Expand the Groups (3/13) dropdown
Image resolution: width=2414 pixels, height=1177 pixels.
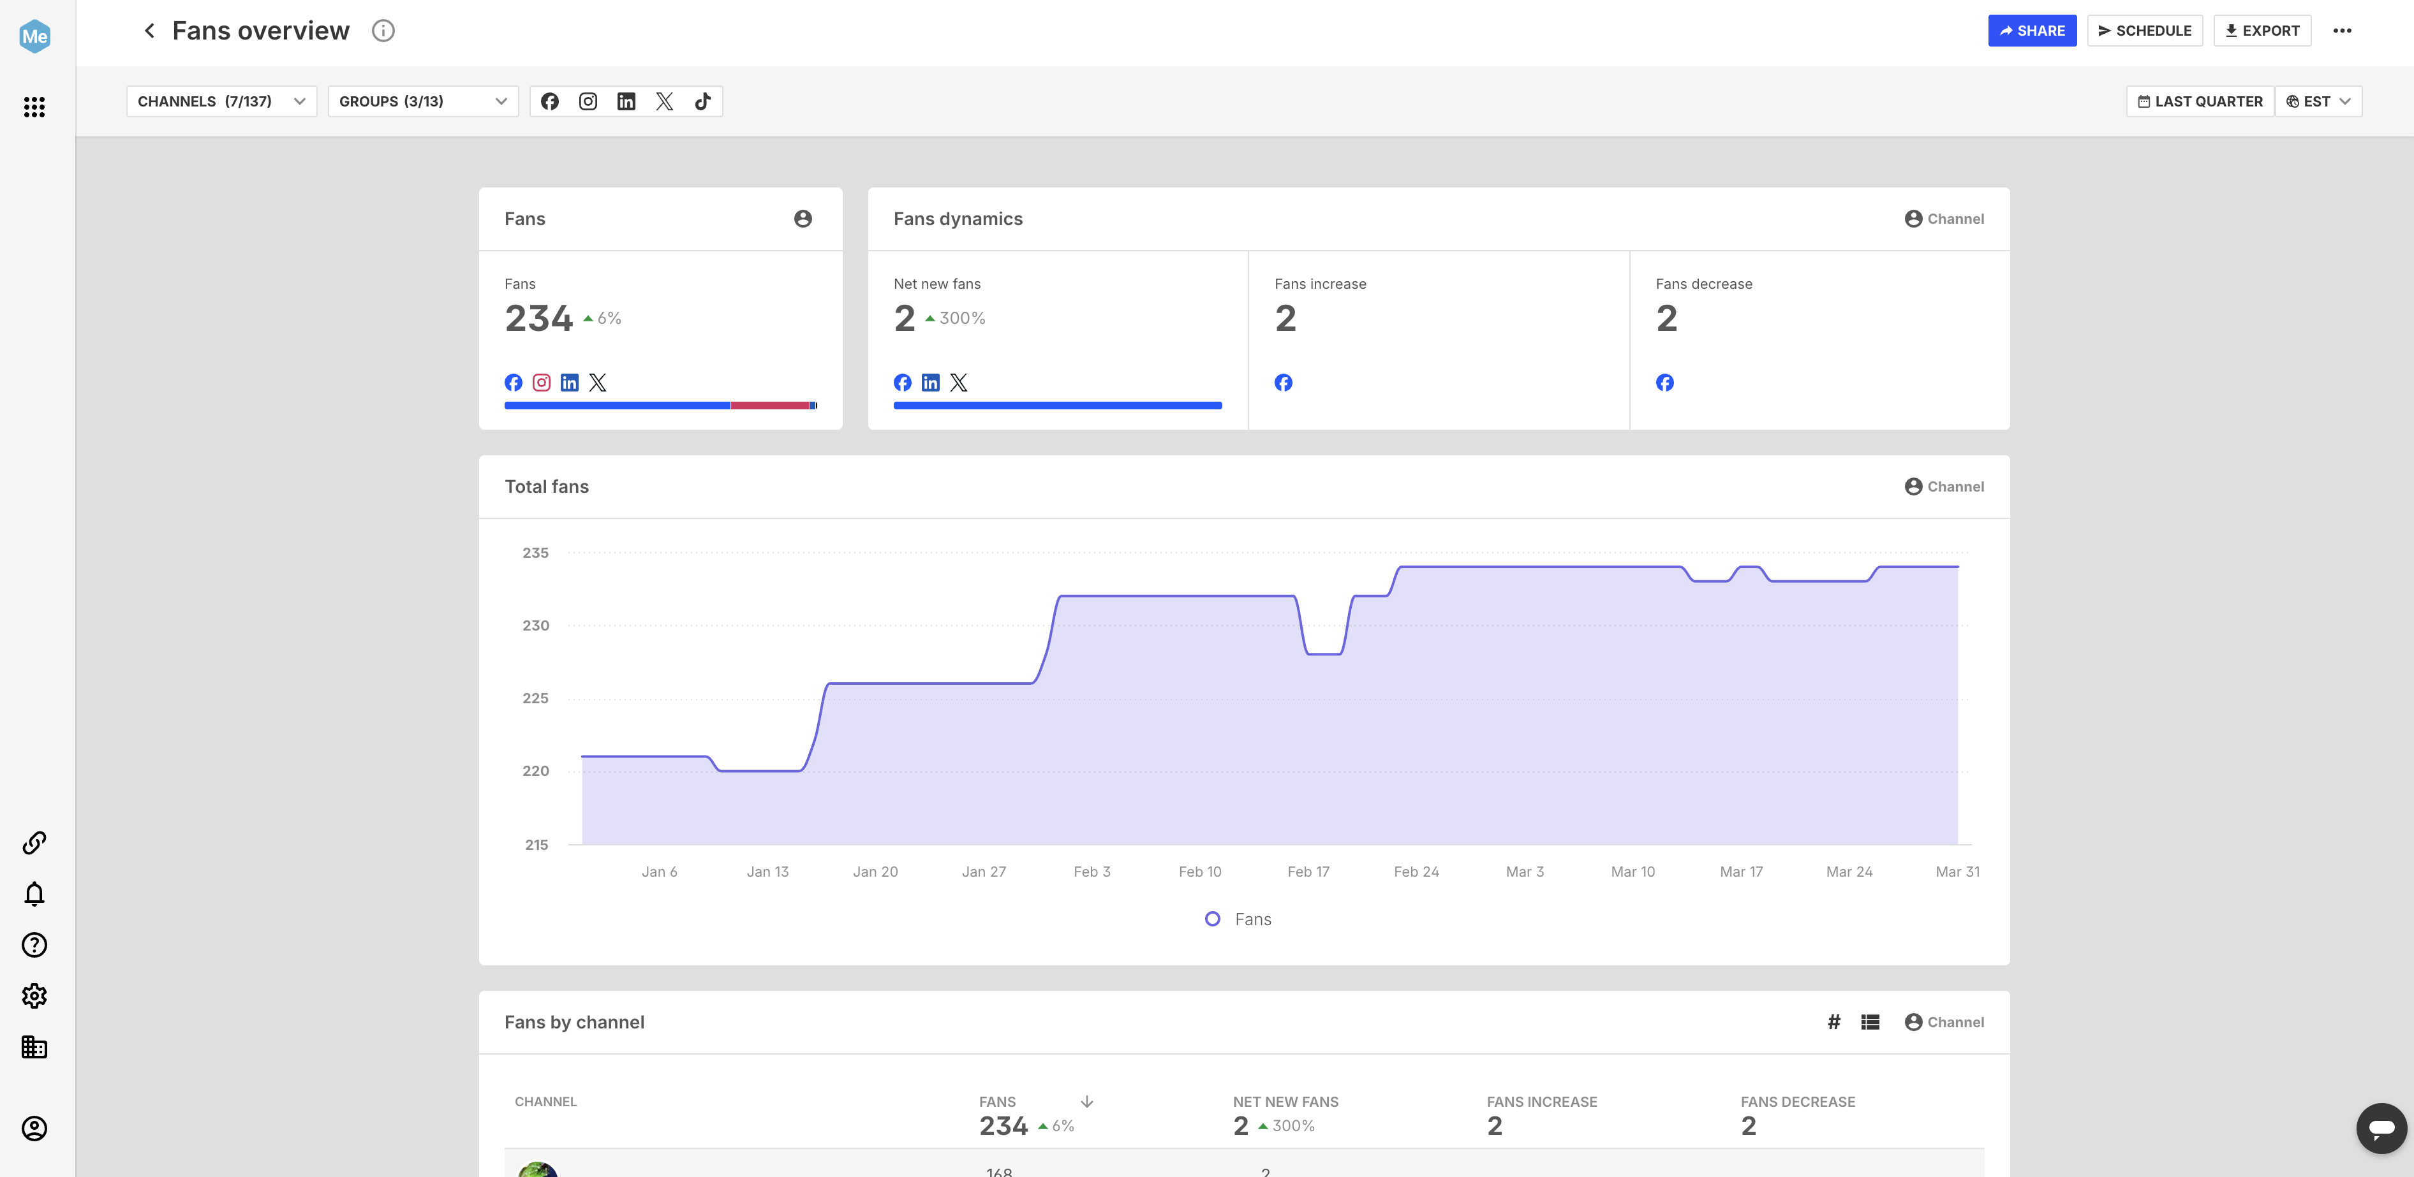(x=422, y=101)
